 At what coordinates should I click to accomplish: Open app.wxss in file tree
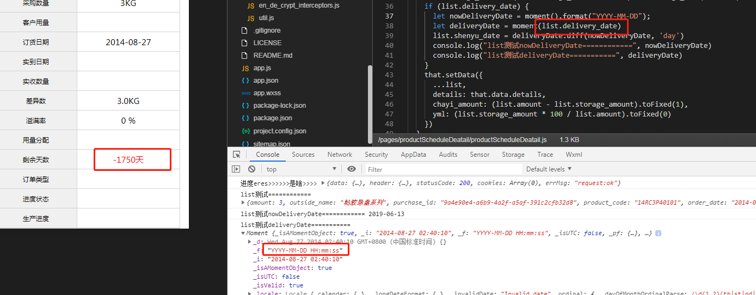coord(267,93)
